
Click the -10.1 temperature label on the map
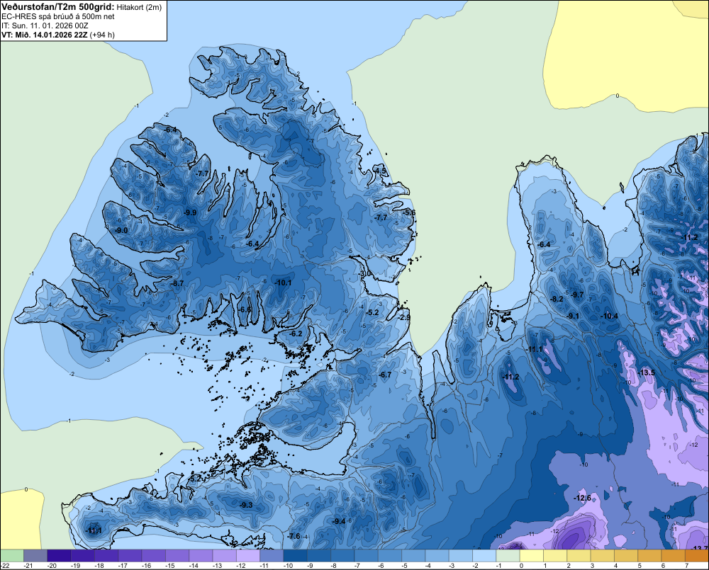click(x=283, y=283)
